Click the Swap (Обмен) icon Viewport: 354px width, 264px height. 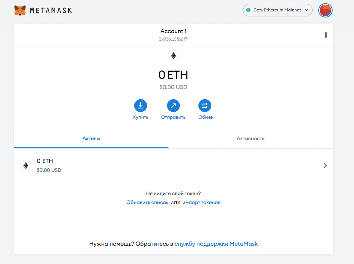[x=205, y=105]
